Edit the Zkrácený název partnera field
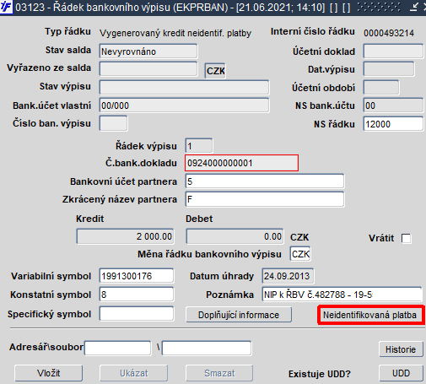Screen dimensions: 426x384 pos(265,199)
